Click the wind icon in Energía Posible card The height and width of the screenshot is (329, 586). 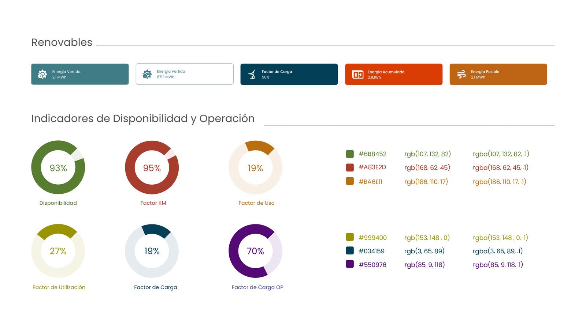[x=461, y=75]
